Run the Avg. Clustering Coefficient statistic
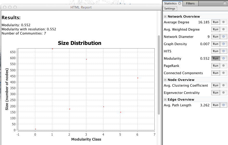228x145 pixels. [x=216, y=85]
